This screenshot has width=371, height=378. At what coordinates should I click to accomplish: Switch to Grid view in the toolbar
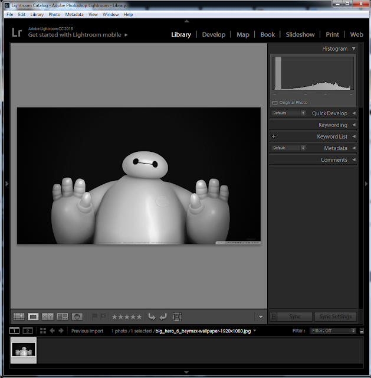click(19, 317)
